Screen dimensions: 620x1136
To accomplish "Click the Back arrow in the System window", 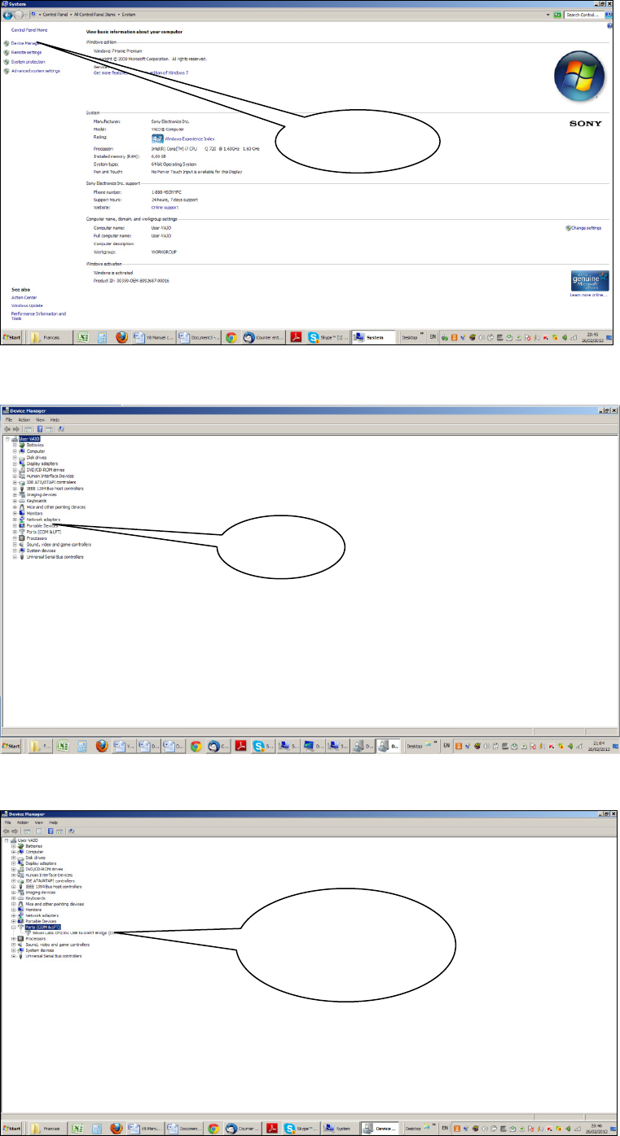I will pos(8,15).
